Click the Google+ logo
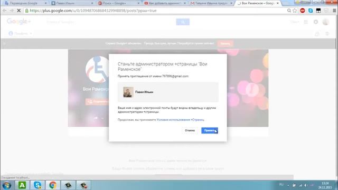The image size is (338, 190). click(x=19, y=22)
